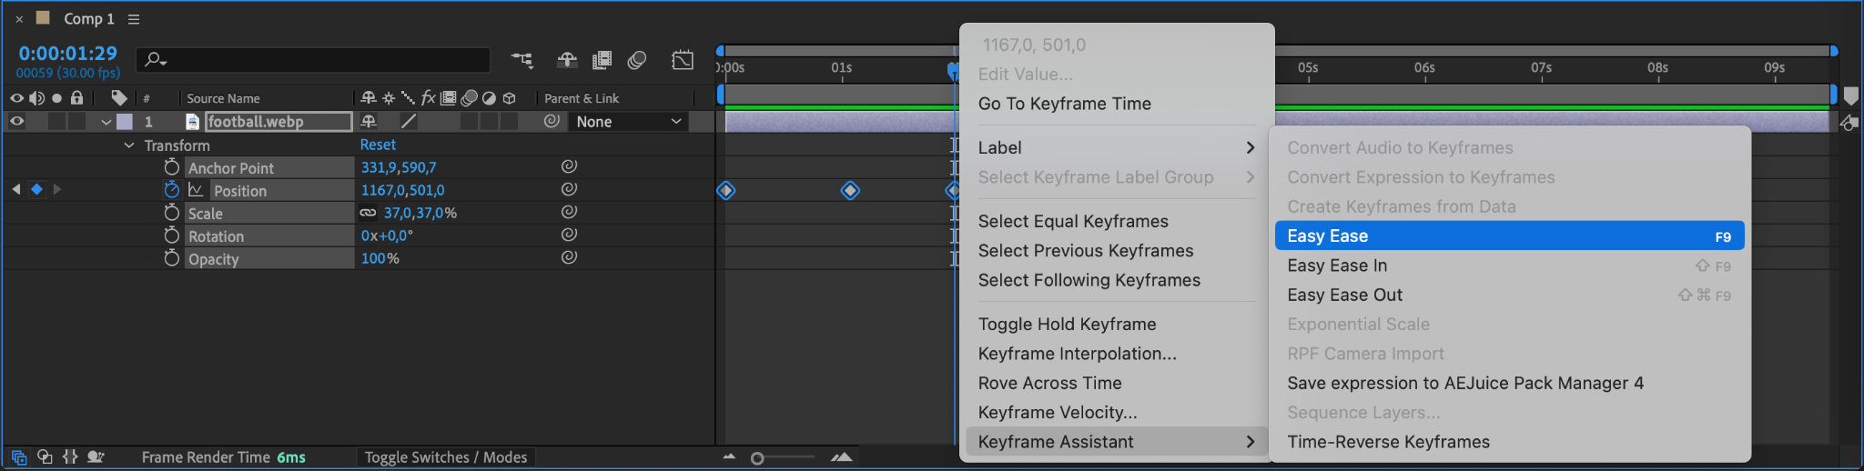
Task: Toggle the Rotation stopwatch
Action: [x=171, y=235]
